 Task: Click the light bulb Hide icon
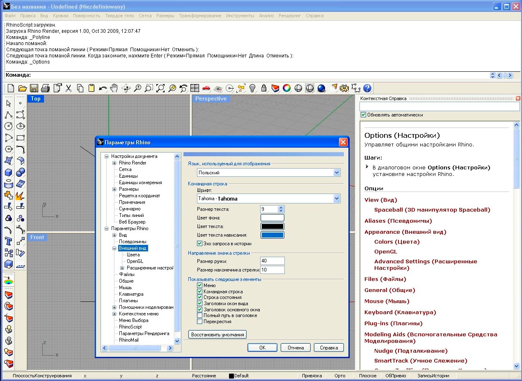pos(252,88)
